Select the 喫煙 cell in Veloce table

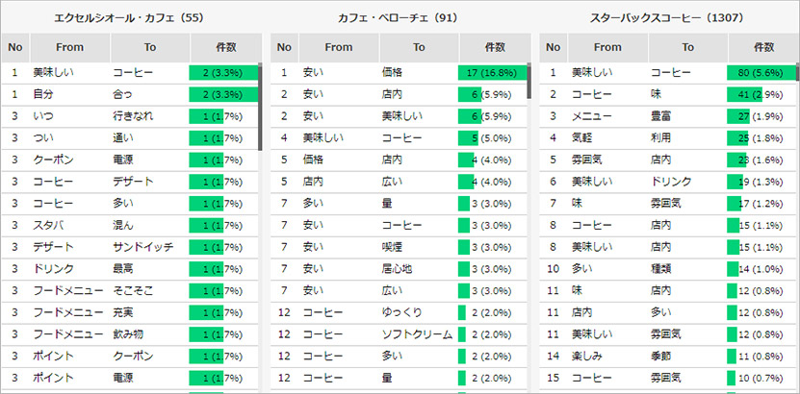coord(392,247)
